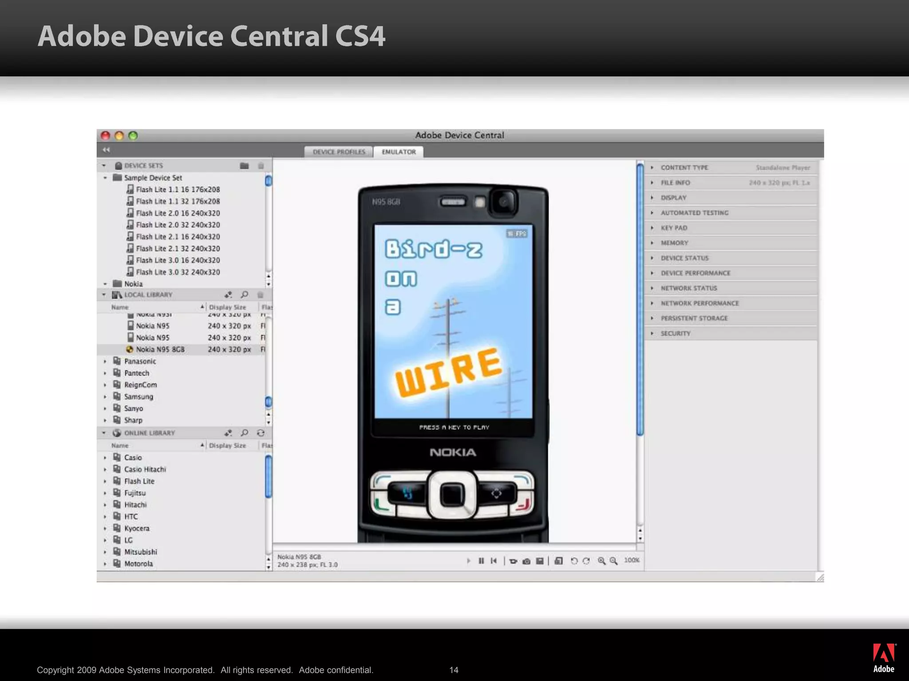This screenshot has width=909, height=681.
Task: Expand the Motorola folder in Online Library
Action: click(105, 564)
